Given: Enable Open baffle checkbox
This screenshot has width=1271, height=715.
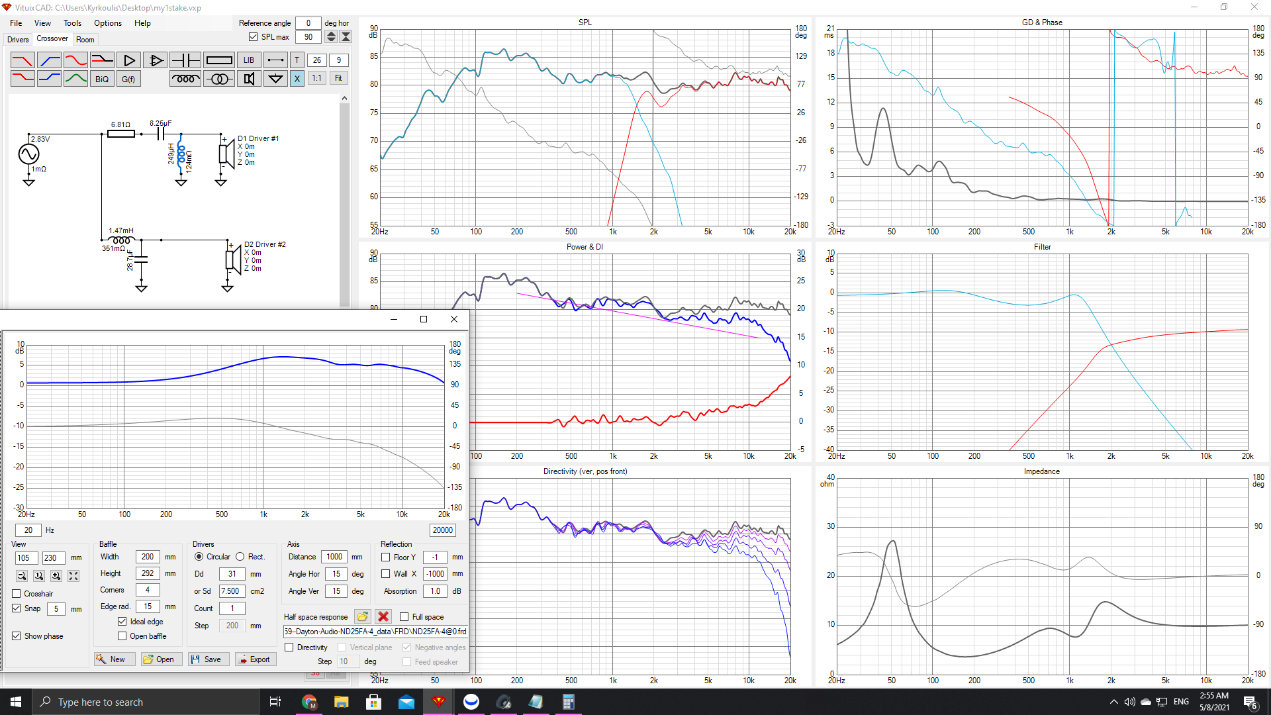Looking at the screenshot, I should pyautogui.click(x=122, y=636).
